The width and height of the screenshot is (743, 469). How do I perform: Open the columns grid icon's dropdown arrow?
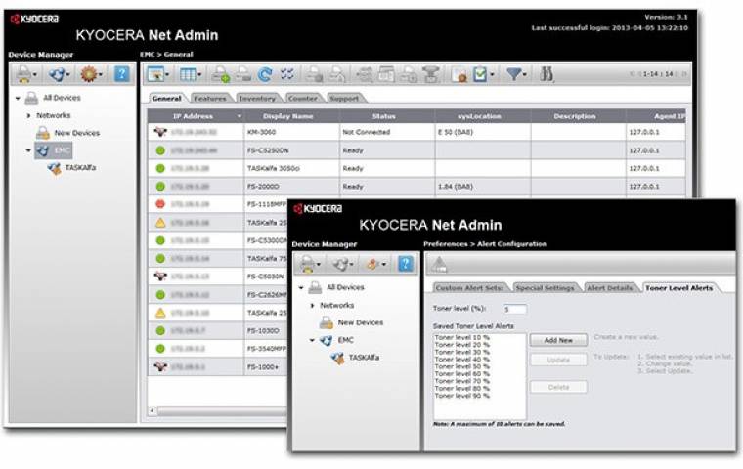tap(199, 75)
